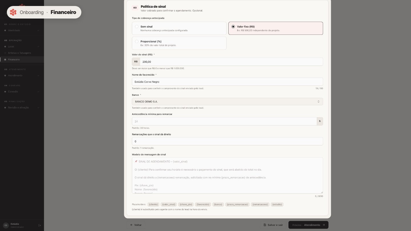
Task: Click the Remarcações que o sinal dá direito field
Action: coord(227,141)
